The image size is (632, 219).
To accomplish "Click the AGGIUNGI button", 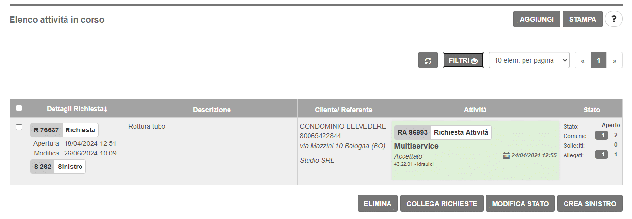I will point(537,19).
